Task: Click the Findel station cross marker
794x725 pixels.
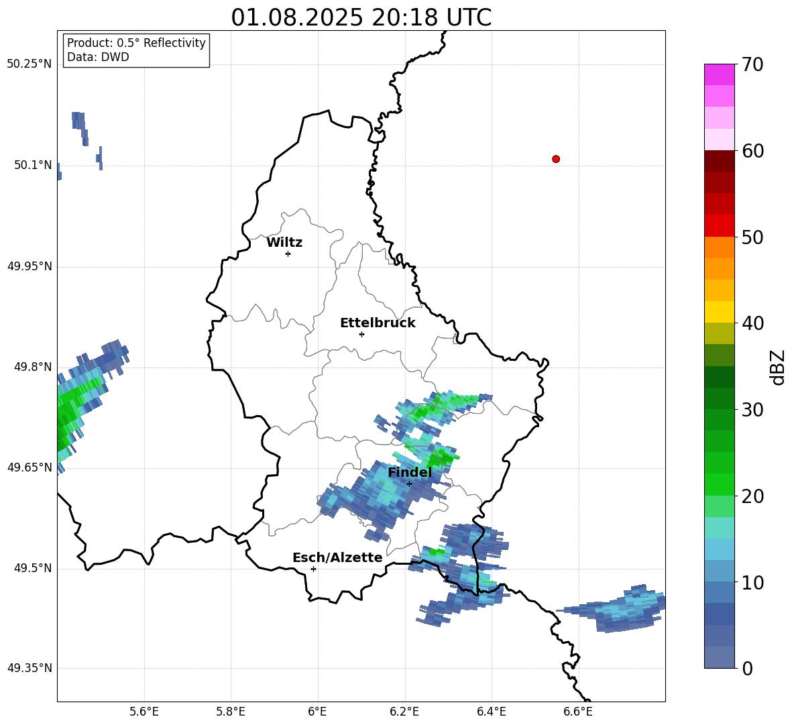Action: pyautogui.click(x=409, y=484)
